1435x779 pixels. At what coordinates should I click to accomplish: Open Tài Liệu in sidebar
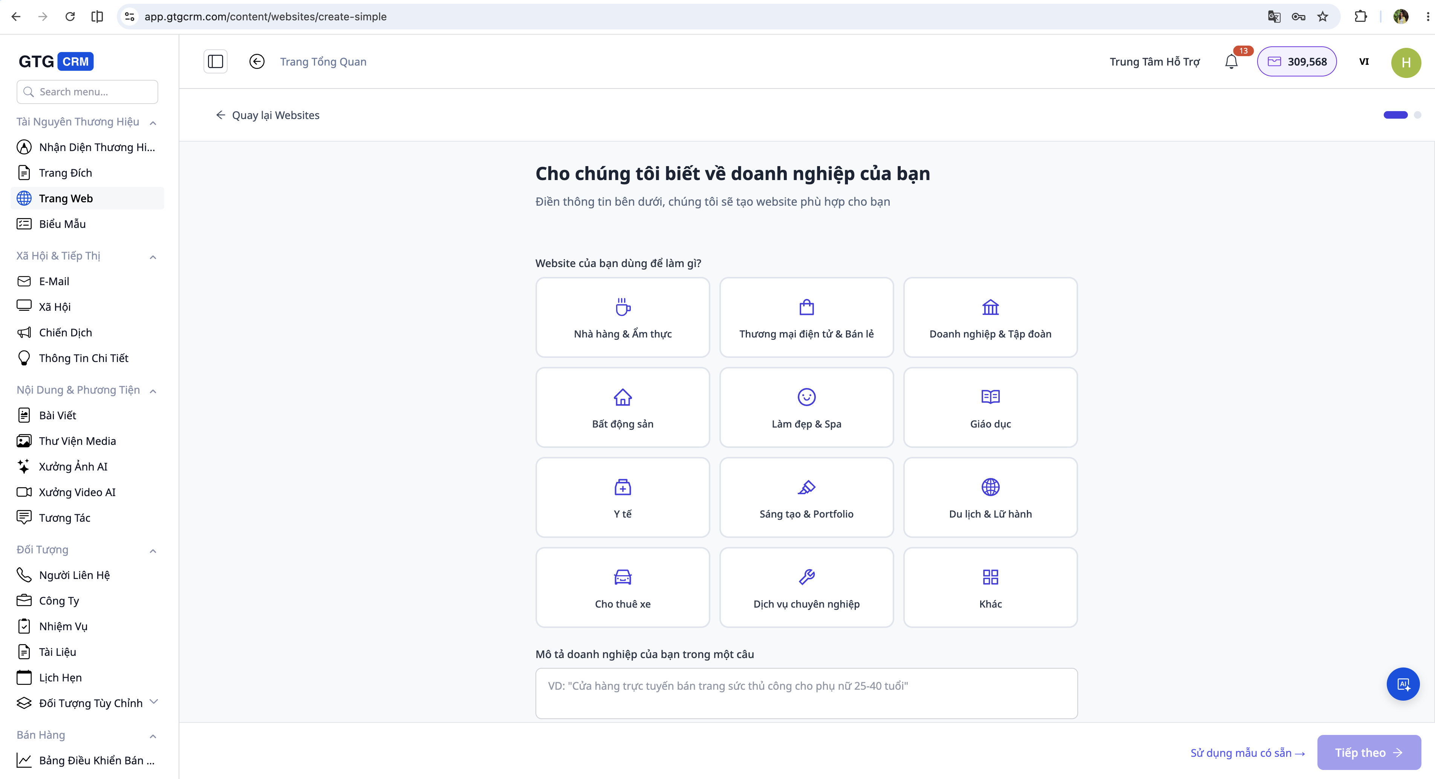click(87, 652)
